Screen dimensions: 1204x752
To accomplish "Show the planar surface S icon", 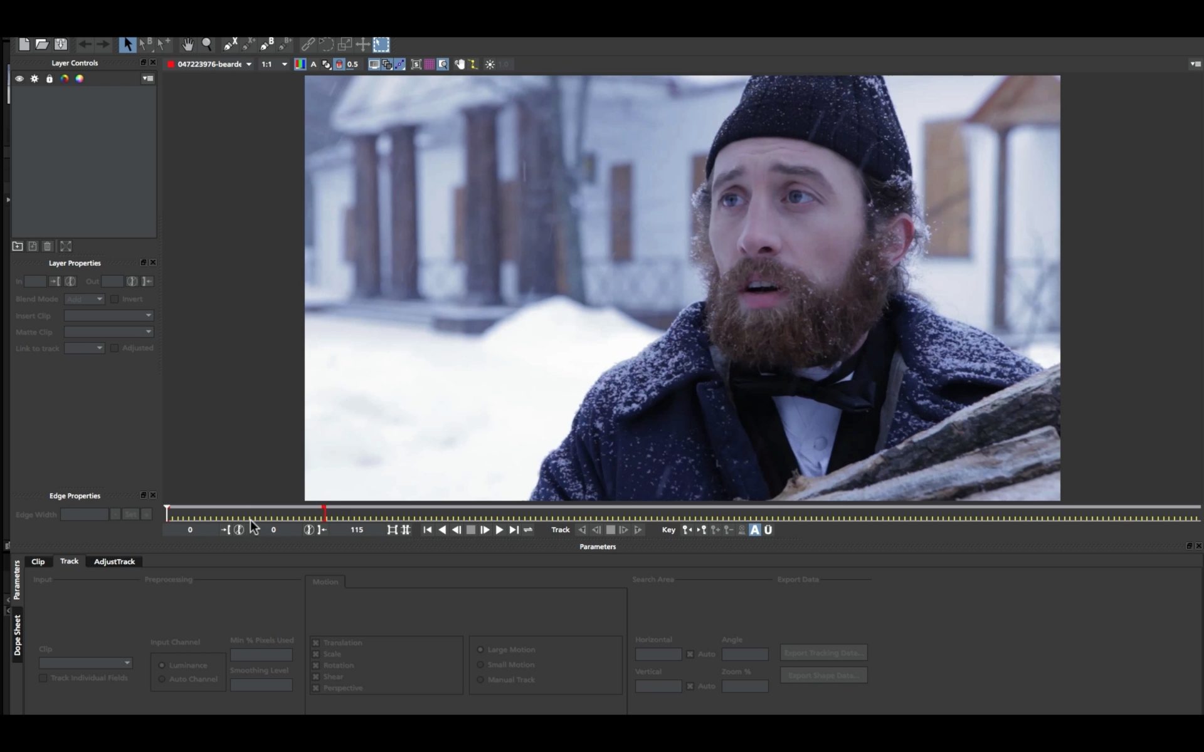I will pyautogui.click(x=416, y=64).
